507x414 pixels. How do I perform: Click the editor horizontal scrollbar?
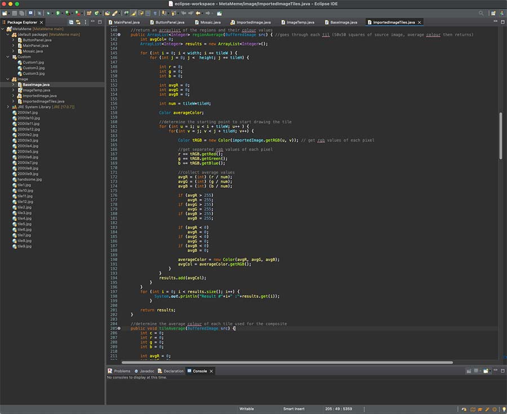pyautogui.click(x=282, y=363)
